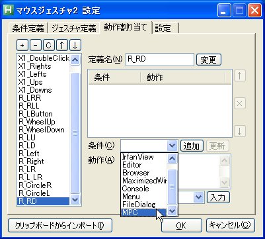Select X1_Ups in the gesture list

click(44, 82)
